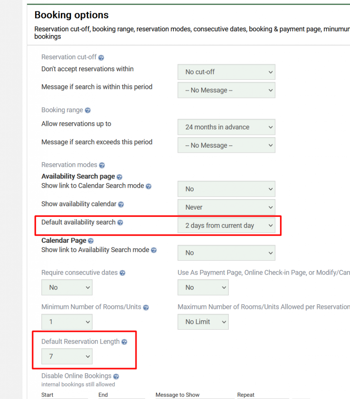Show help for Require consecutive dates
350x399 pixels.
pyautogui.click(x=122, y=273)
